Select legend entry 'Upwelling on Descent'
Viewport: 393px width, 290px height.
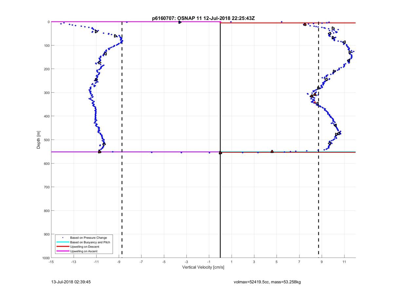pos(84,246)
